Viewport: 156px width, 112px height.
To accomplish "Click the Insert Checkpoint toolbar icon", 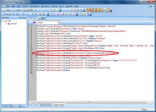I will 52,14.
